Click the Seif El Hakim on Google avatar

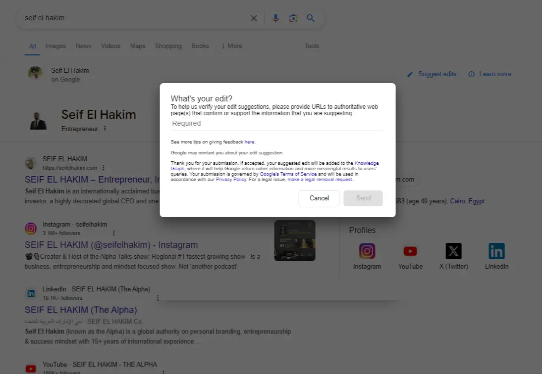pos(35,73)
